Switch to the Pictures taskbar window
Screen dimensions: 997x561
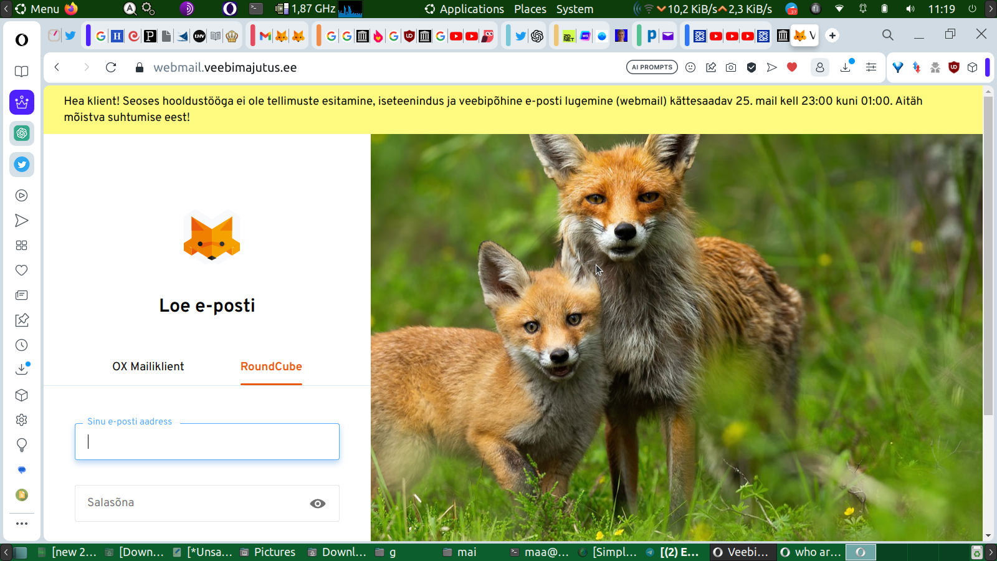click(x=268, y=552)
